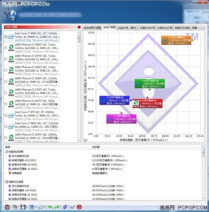Uncheck the Intel Core i7 980X 3.6GHz entry

coord(6,37)
